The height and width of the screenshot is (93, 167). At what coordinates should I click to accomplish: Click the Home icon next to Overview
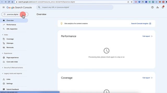click(x=4, y=20)
